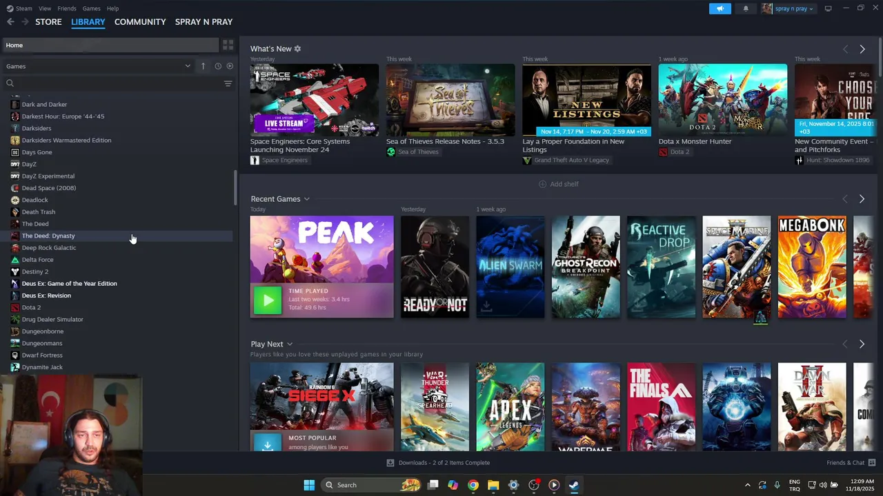The height and width of the screenshot is (496, 883).
Task: Toggle recent activity clock filter
Action: pos(218,66)
